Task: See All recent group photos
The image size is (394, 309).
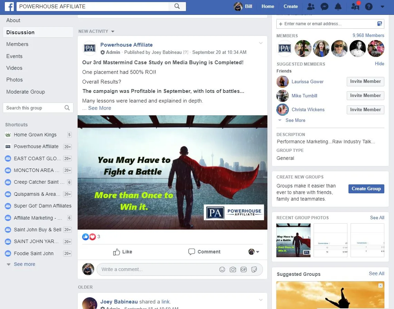Action: click(x=377, y=218)
